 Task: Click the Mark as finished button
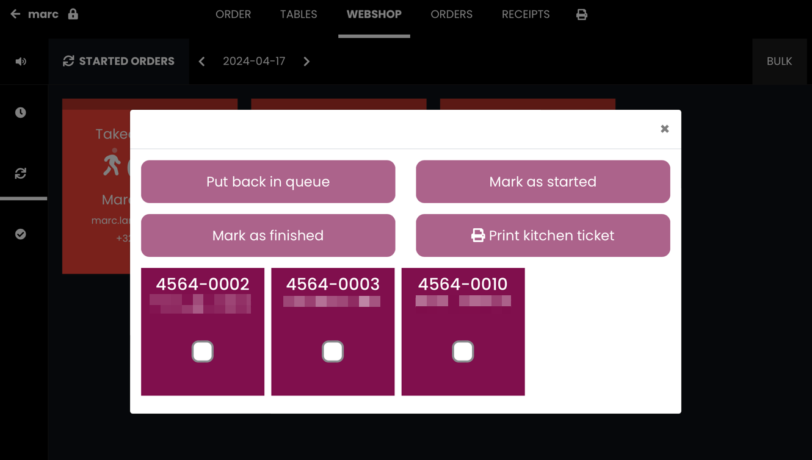pos(268,235)
